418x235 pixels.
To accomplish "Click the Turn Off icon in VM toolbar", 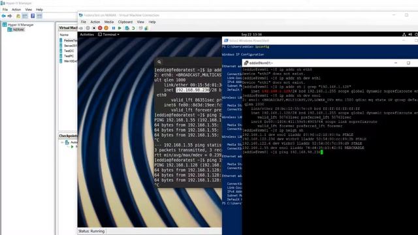I will tap(94, 28).
